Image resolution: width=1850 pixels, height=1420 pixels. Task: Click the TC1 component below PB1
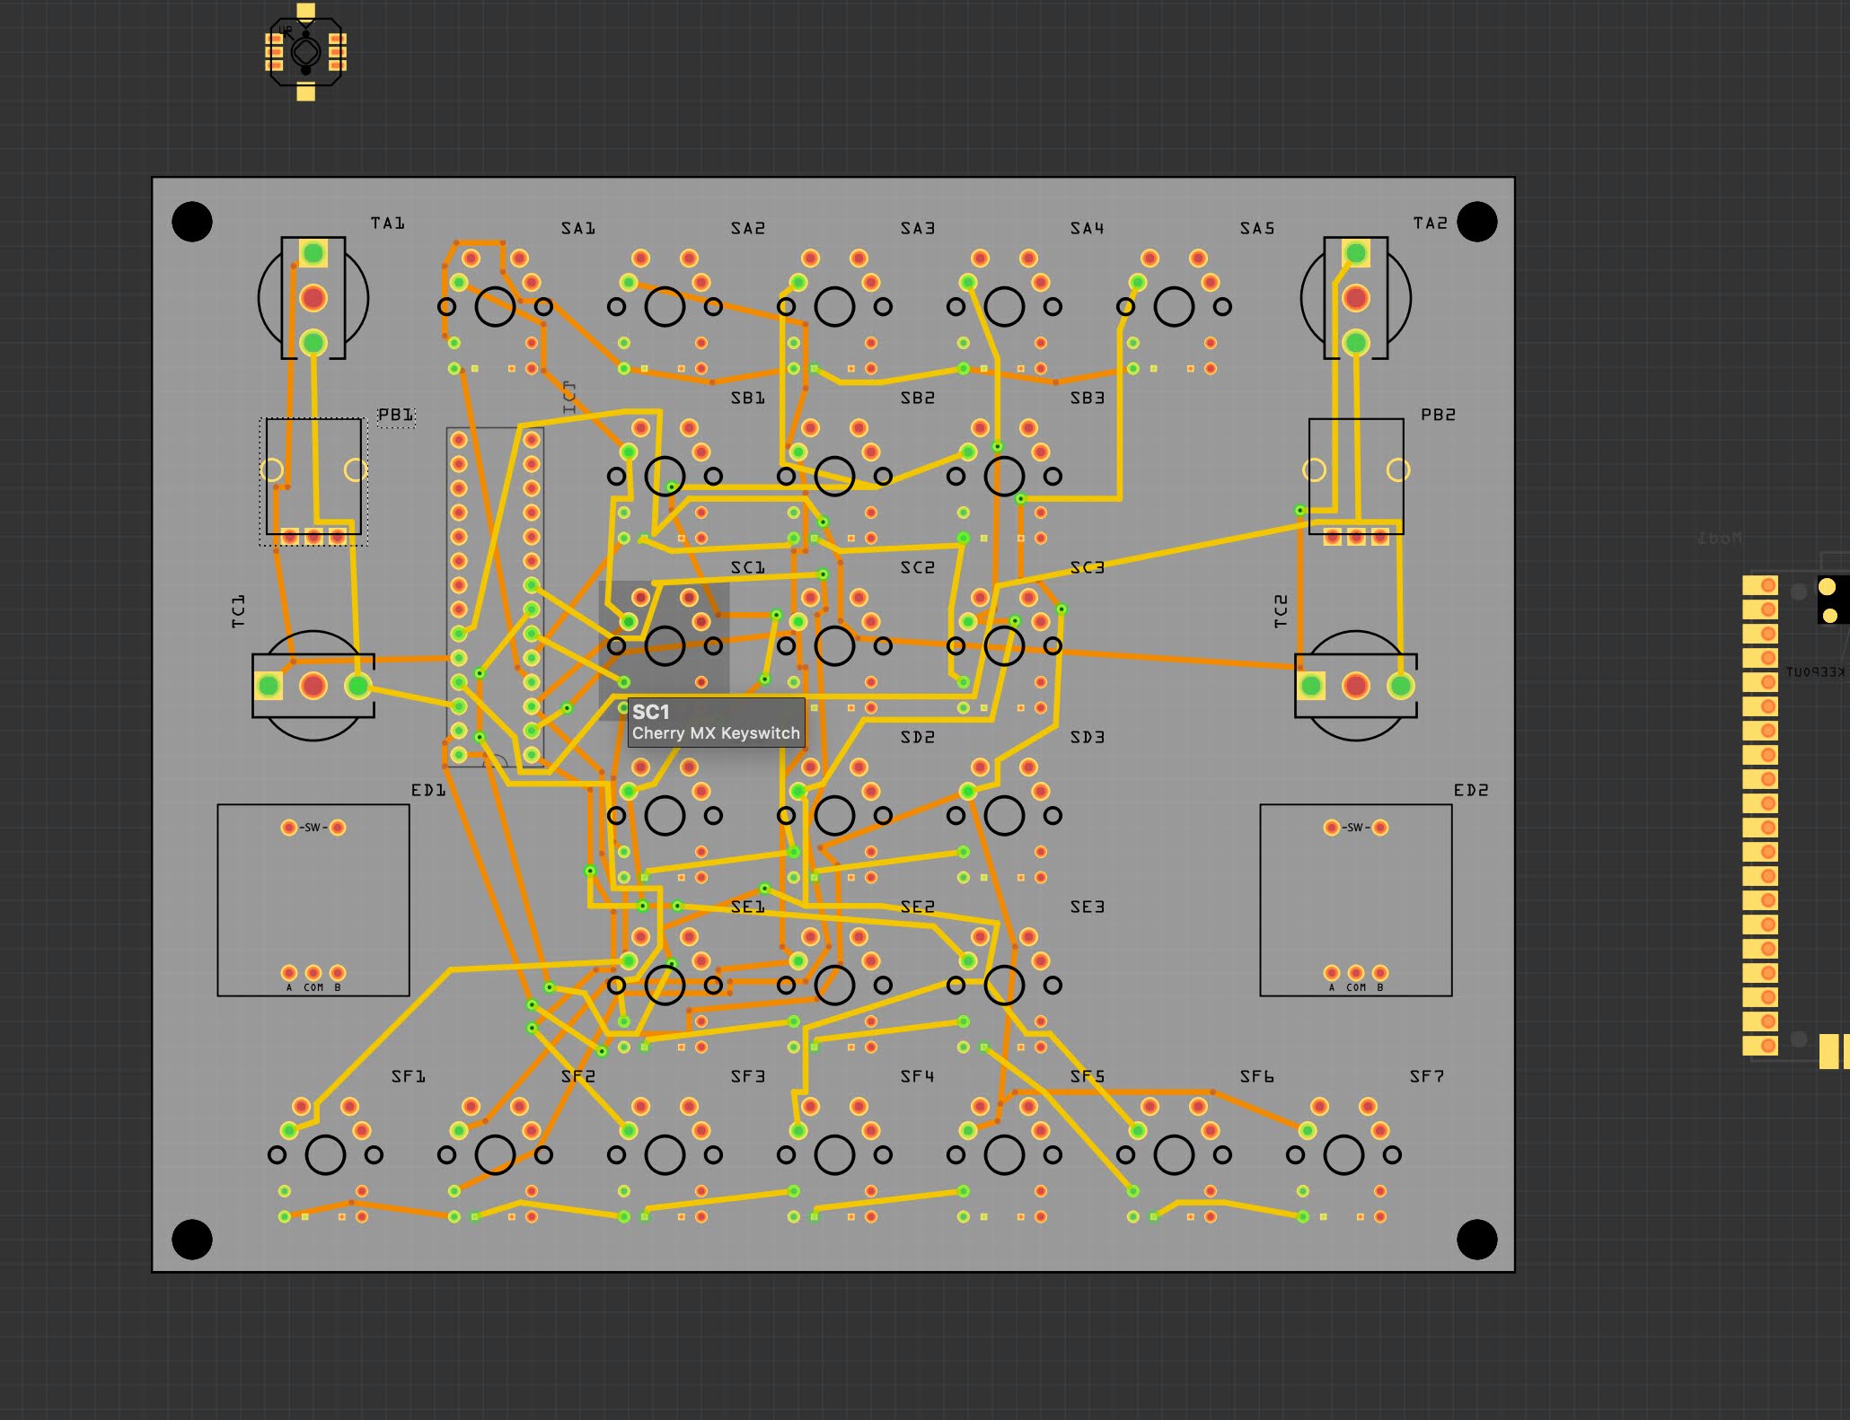point(313,687)
